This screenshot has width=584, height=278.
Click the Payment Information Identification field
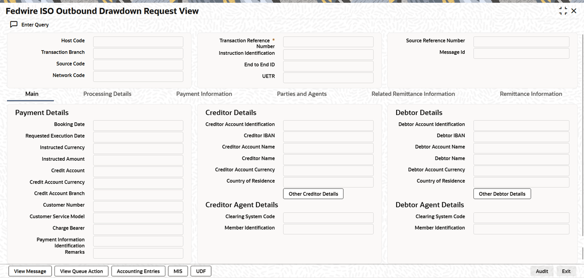click(x=138, y=241)
